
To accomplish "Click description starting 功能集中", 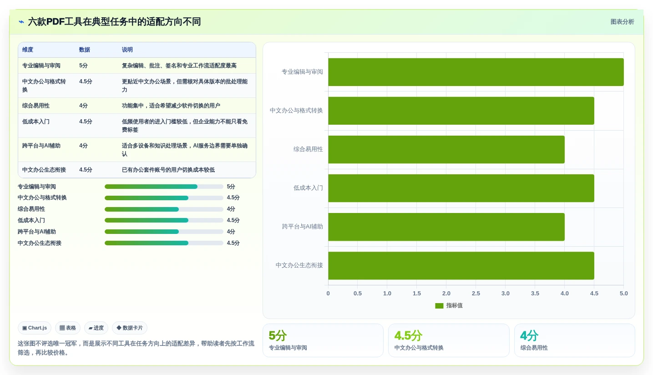I will (x=171, y=106).
